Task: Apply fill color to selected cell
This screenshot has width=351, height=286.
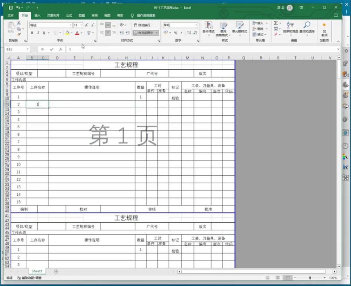Action: click(68, 33)
